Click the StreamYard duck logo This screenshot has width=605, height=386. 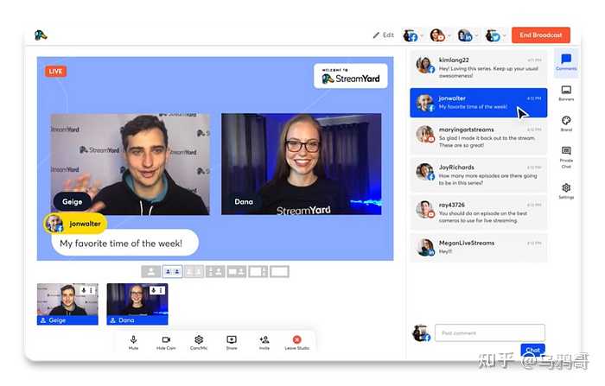[41, 35]
